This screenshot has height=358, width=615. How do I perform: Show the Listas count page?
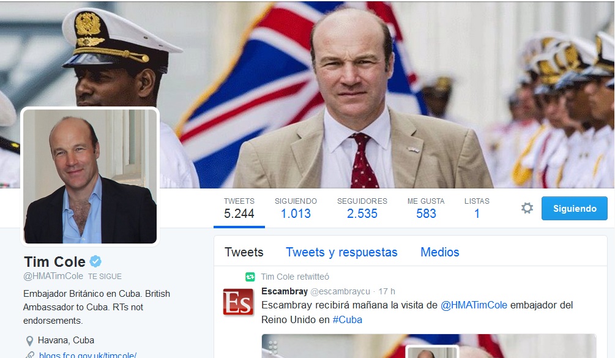click(x=477, y=208)
